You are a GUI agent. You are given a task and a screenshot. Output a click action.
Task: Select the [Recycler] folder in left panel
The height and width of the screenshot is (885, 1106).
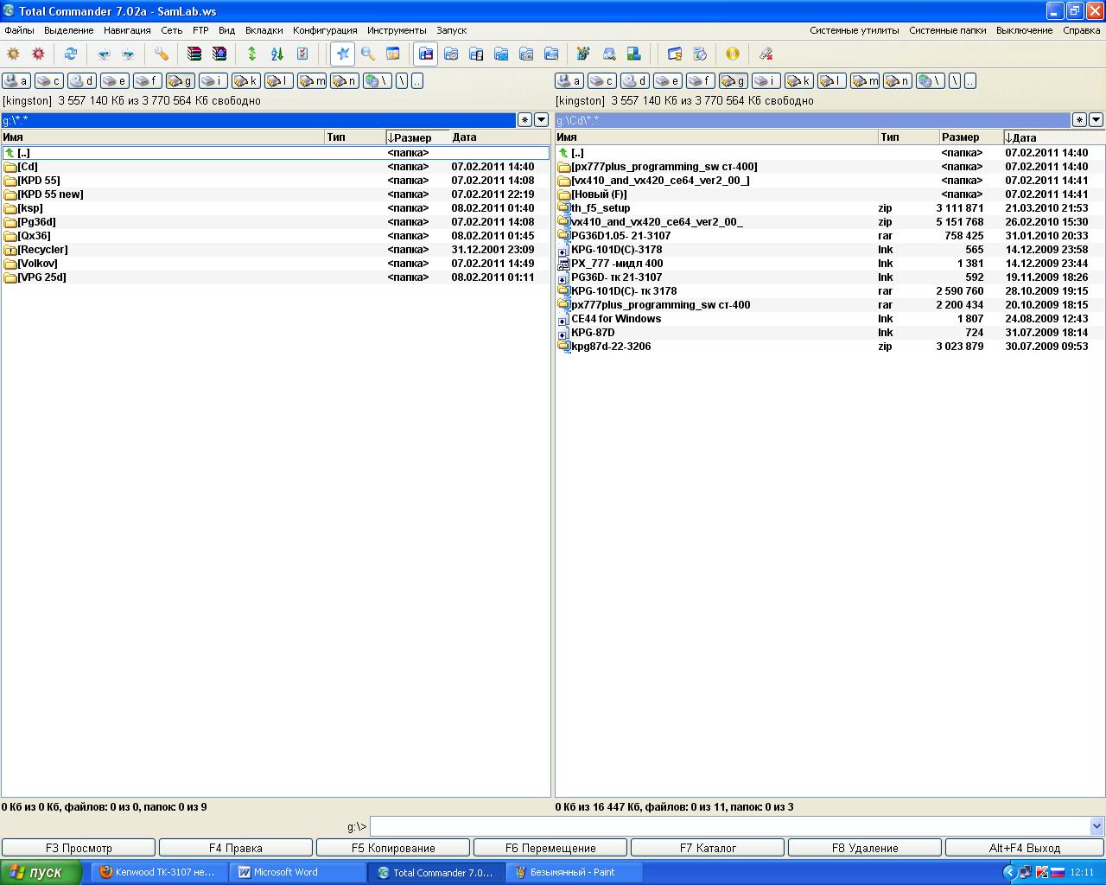[x=275, y=250]
